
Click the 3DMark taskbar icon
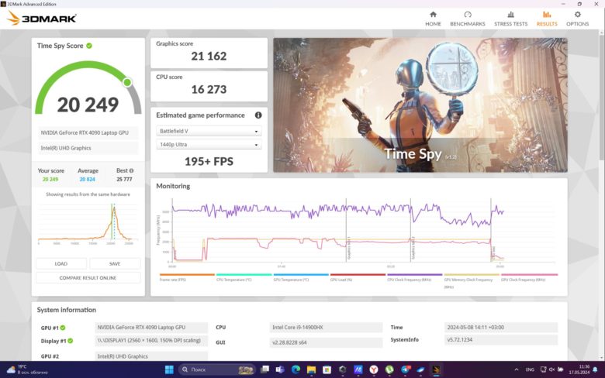point(436,370)
